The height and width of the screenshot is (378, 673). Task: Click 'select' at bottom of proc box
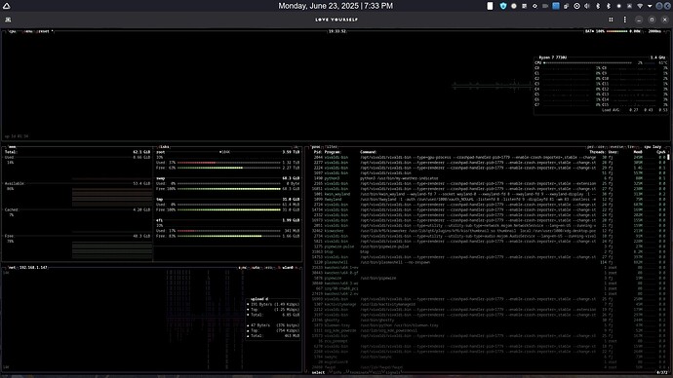318,372
